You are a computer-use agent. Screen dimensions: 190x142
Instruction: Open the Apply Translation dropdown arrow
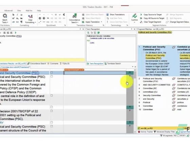(101, 22)
